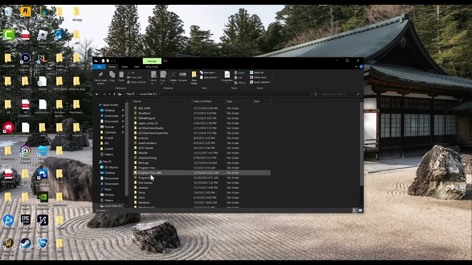Image resolution: width=472 pixels, height=265 pixels.
Task: Select Riot Client desktop icon
Action: point(8,130)
